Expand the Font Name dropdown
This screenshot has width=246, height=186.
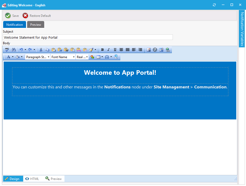point(63,57)
